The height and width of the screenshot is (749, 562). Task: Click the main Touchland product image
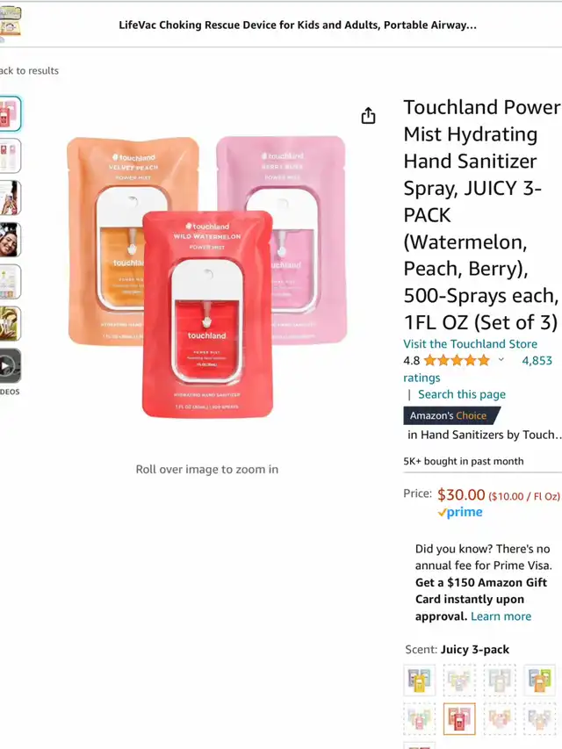[207, 277]
